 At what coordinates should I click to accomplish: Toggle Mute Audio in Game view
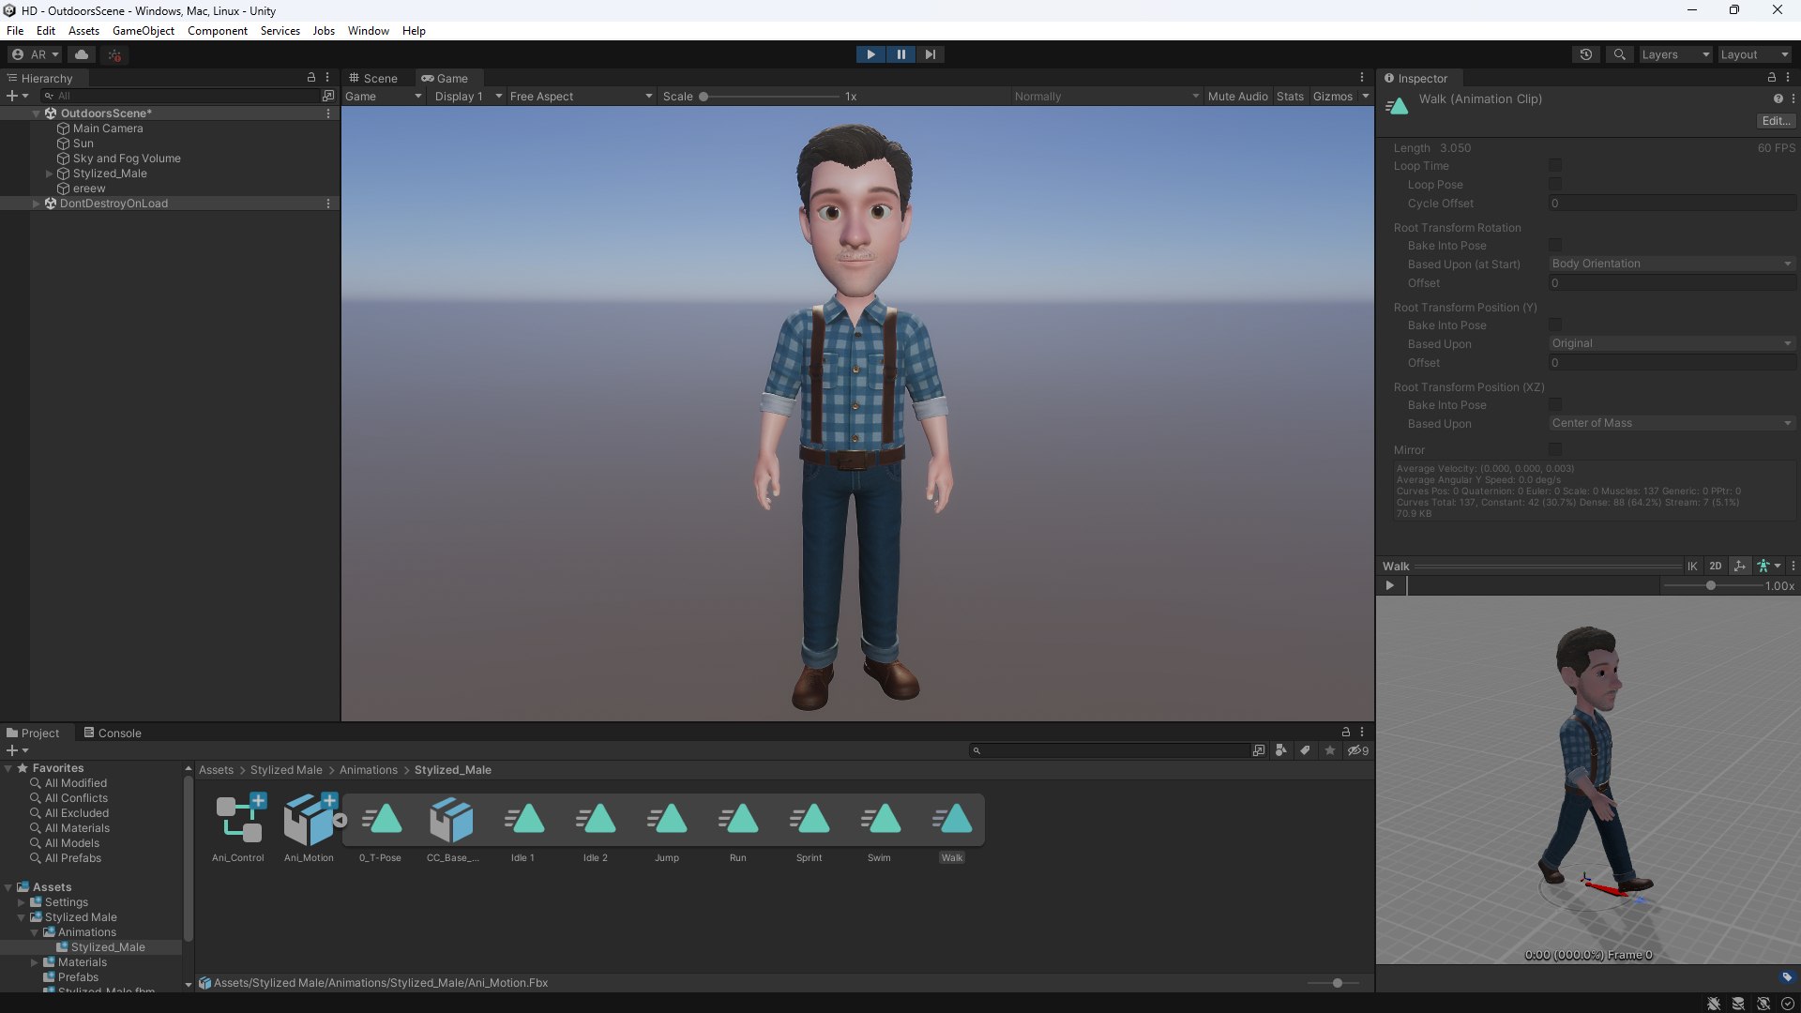coord(1237,97)
